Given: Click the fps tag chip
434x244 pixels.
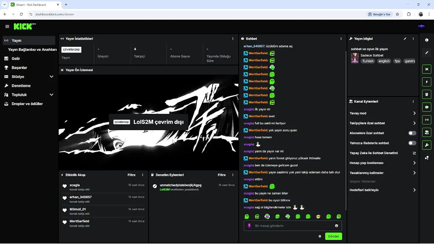Looking at the screenshot, I should [x=397, y=61].
